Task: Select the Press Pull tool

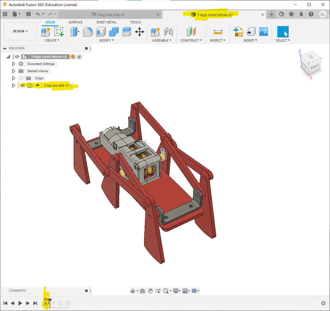Action: (75, 31)
